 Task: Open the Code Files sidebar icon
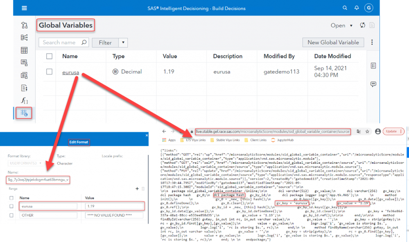24,88
